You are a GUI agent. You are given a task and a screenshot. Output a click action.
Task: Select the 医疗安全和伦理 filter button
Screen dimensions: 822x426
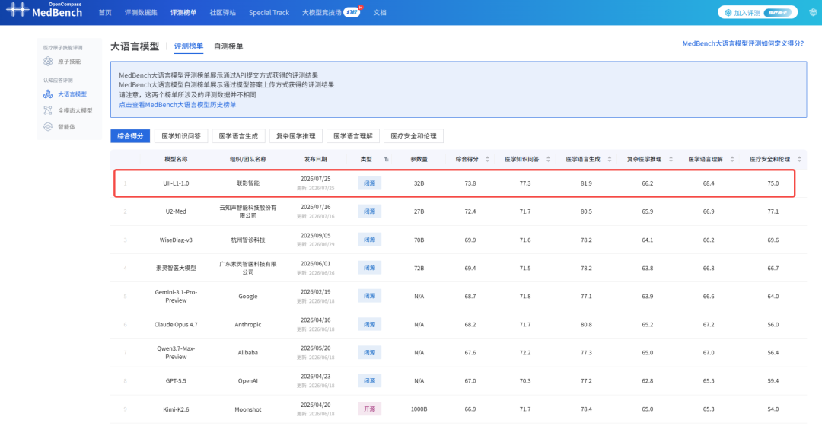pos(413,136)
